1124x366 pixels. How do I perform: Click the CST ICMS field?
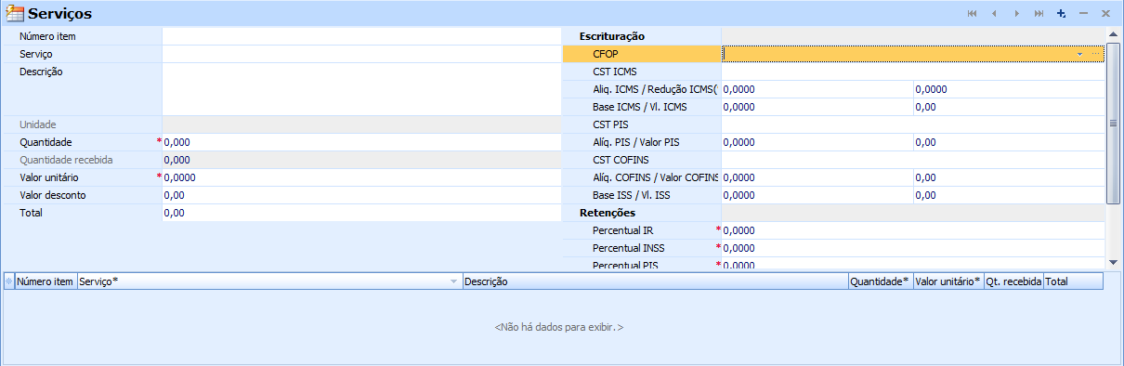913,72
